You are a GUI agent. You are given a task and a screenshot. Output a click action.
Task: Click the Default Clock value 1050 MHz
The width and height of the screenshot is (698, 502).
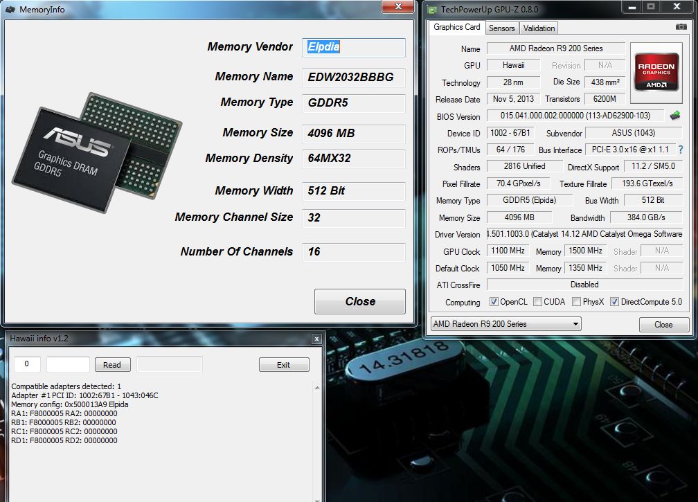point(508,268)
